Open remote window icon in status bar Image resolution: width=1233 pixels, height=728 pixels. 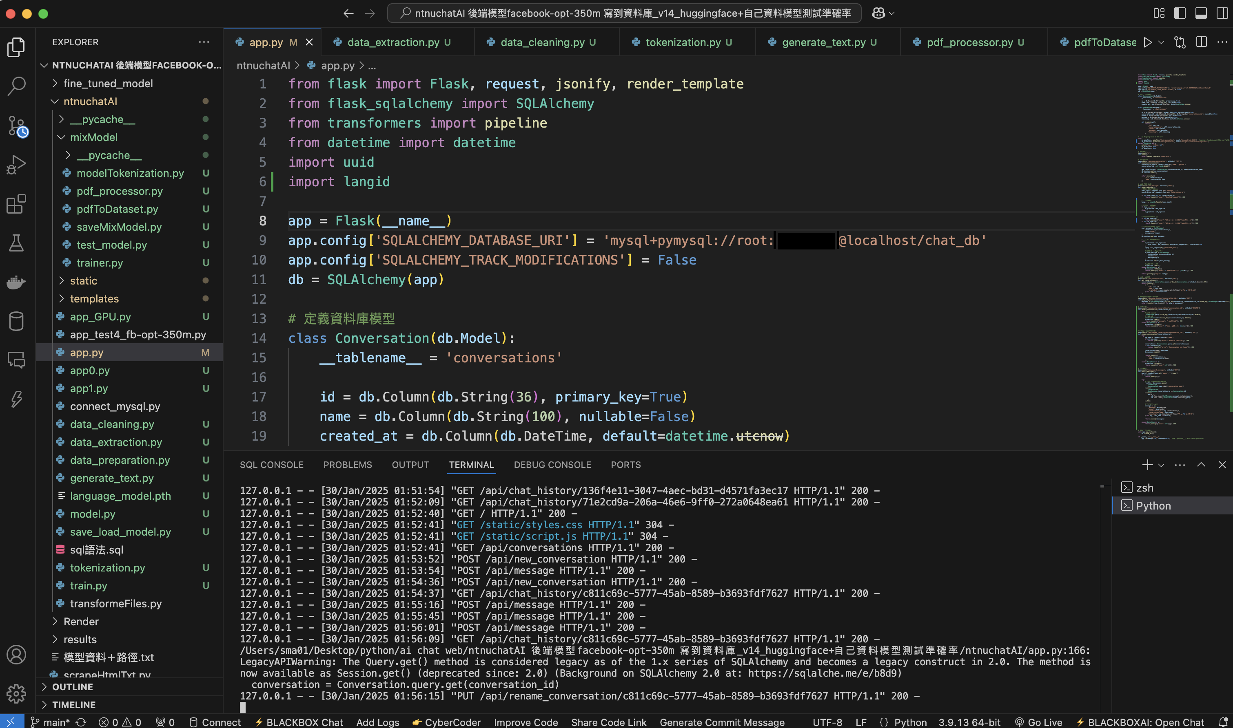coord(12,721)
